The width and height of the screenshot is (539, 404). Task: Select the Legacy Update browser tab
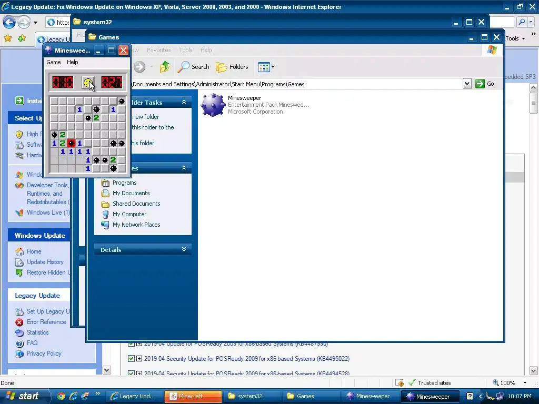(x=53, y=39)
